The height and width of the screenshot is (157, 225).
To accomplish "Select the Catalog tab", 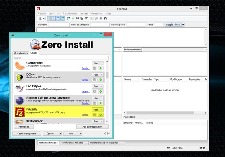I will click(x=34, y=53).
